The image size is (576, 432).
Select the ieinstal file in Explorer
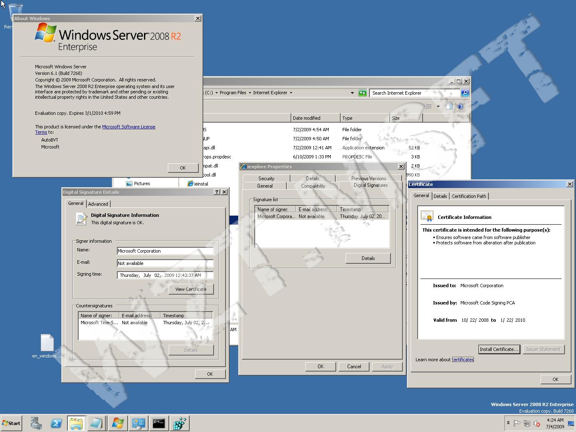[198, 184]
